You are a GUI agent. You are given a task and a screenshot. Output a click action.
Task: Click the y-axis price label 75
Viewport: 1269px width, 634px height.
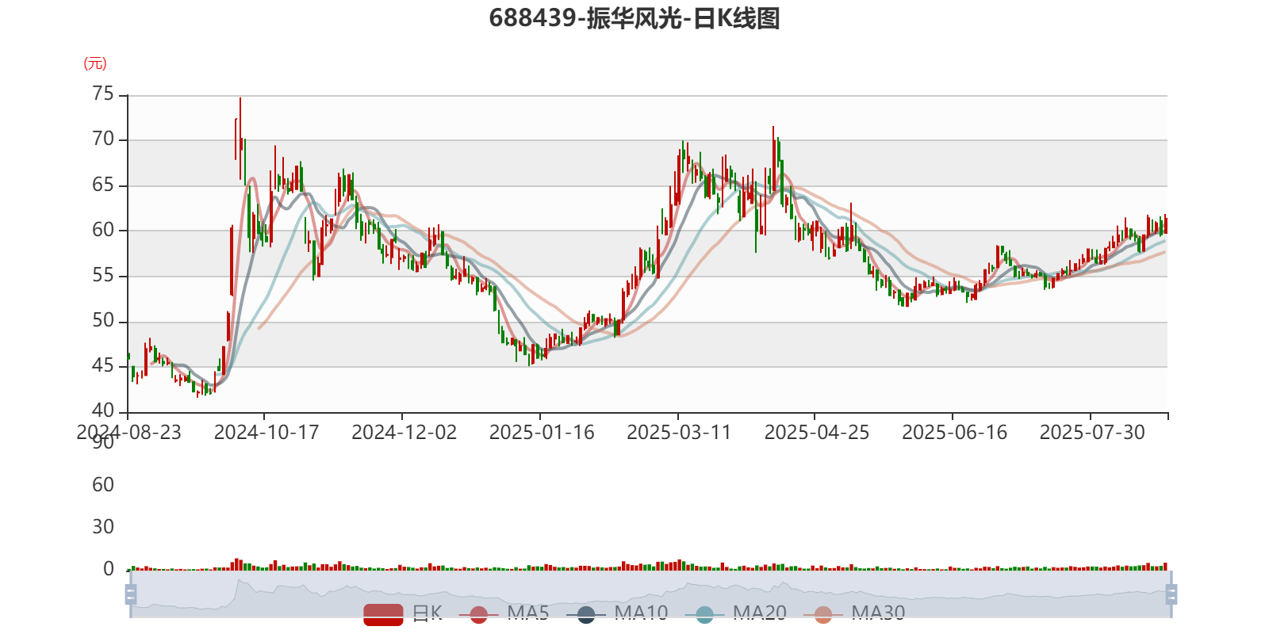click(x=103, y=94)
